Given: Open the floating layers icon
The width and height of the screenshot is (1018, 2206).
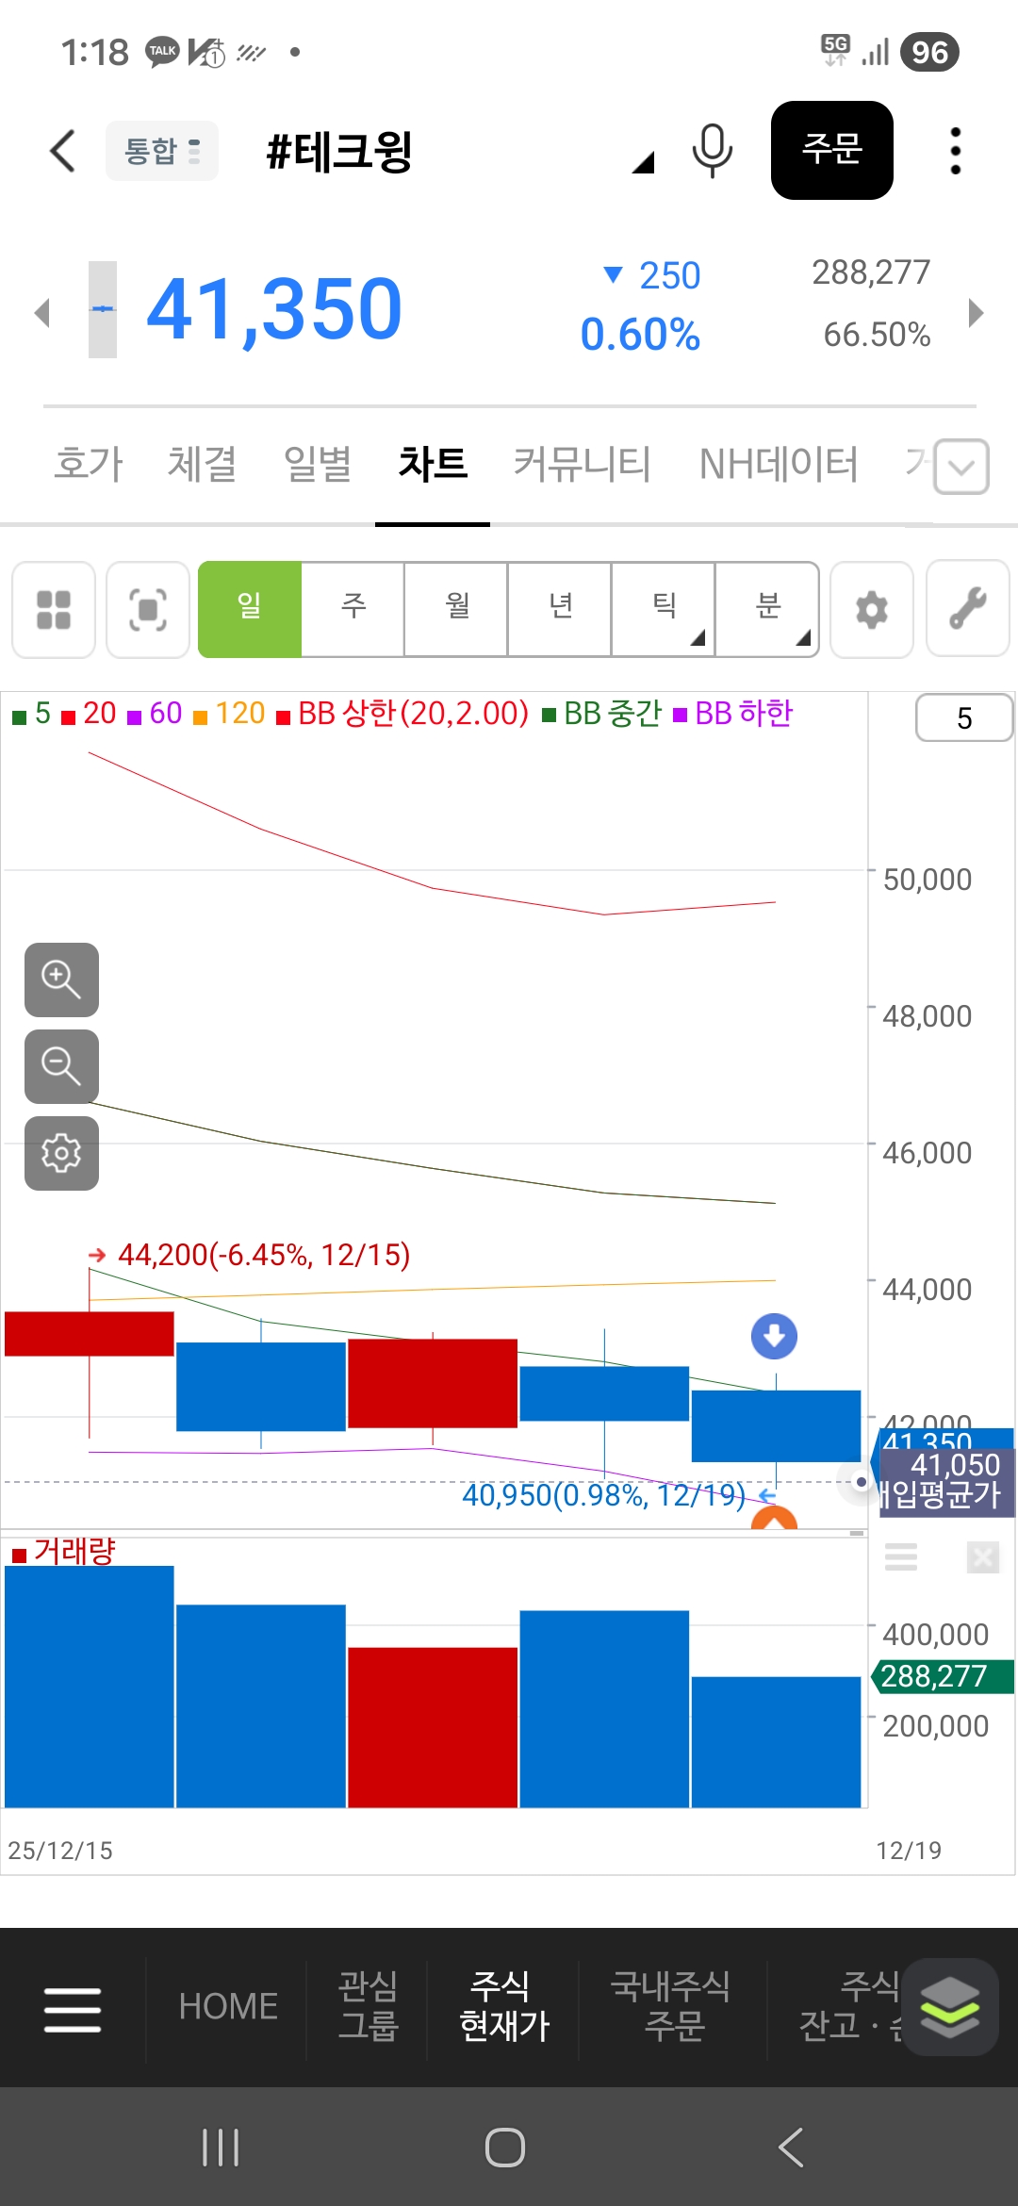Looking at the screenshot, I should [x=949, y=2006].
